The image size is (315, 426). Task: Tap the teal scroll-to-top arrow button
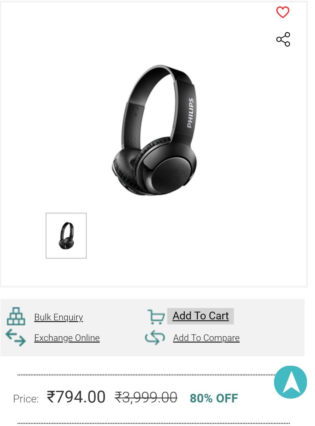tap(290, 382)
